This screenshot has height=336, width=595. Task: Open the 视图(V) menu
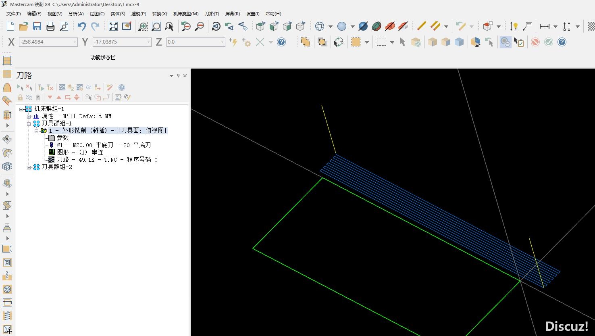pyautogui.click(x=55, y=14)
